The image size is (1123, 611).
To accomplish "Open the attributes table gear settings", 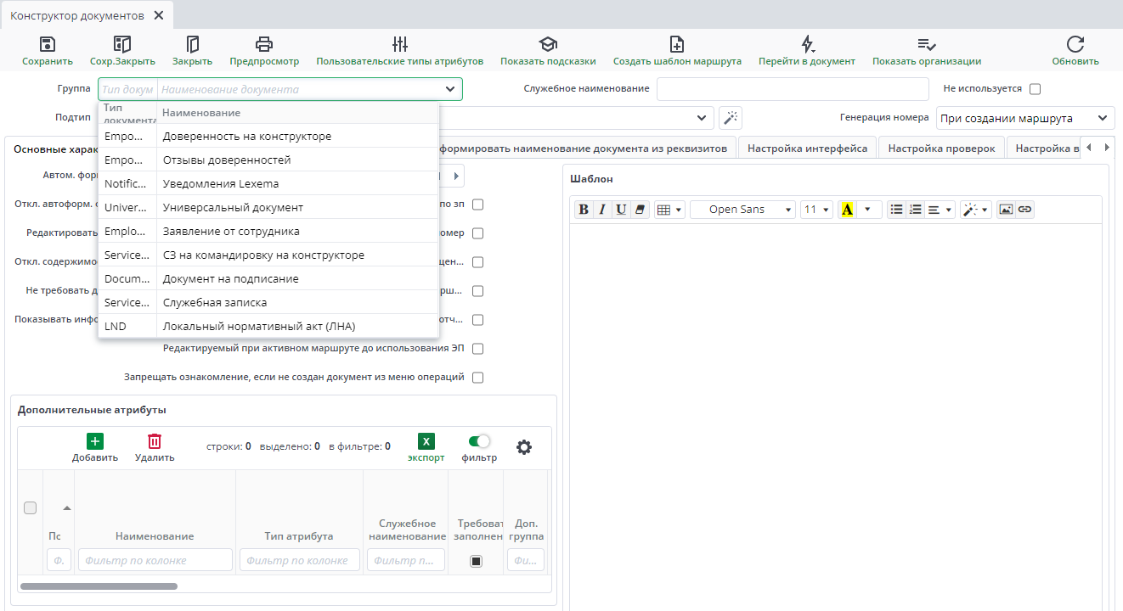I will pos(524,447).
